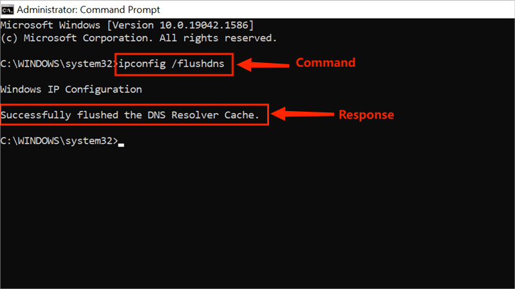
Task: Click the red arrow pointing at the response
Action: point(301,115)
